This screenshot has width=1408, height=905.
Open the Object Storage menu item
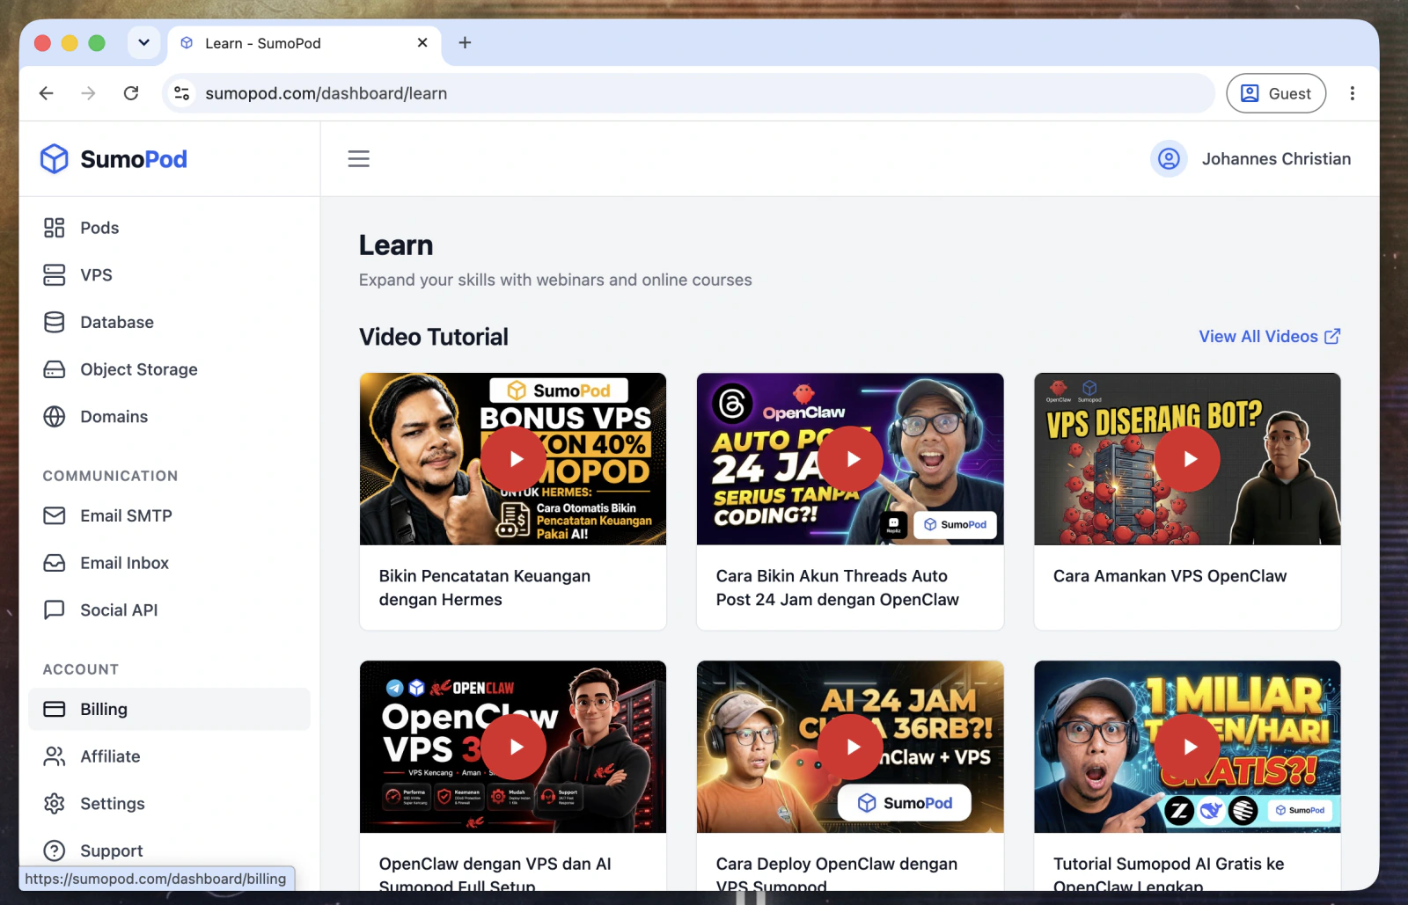click(169, 369)
